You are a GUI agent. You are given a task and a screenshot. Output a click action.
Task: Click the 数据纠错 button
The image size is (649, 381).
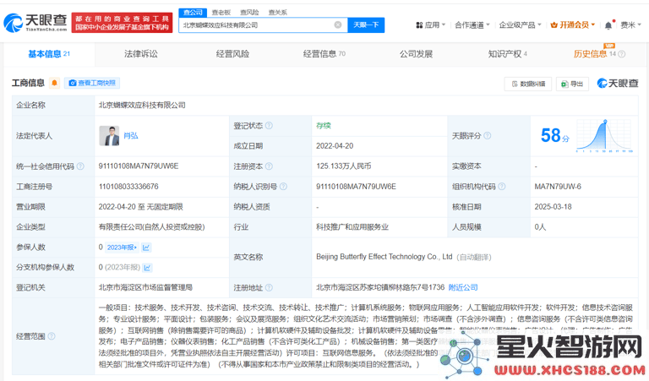(x=527, y=84)
